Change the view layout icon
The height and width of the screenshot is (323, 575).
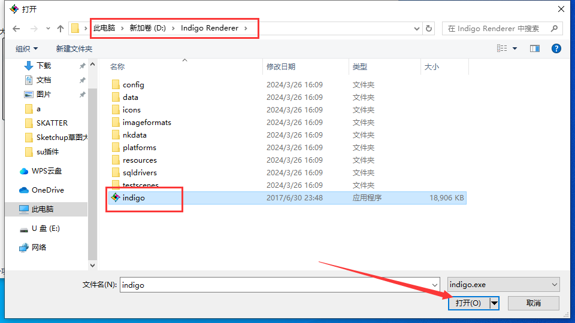click(x=502, y=48)
